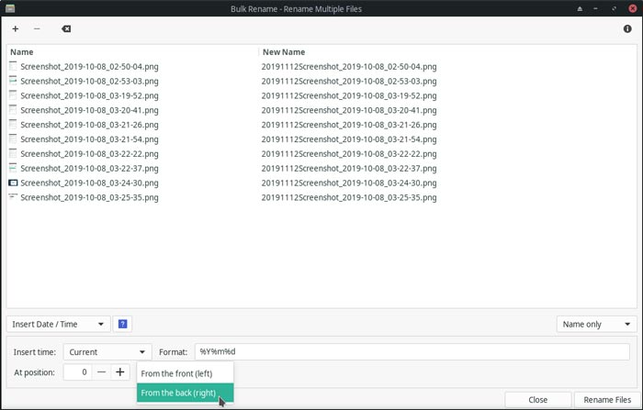Select row Screenshot_2019-10-08_03-22-22.png
This screenshot has width=643, height=410.
[321, 153]
